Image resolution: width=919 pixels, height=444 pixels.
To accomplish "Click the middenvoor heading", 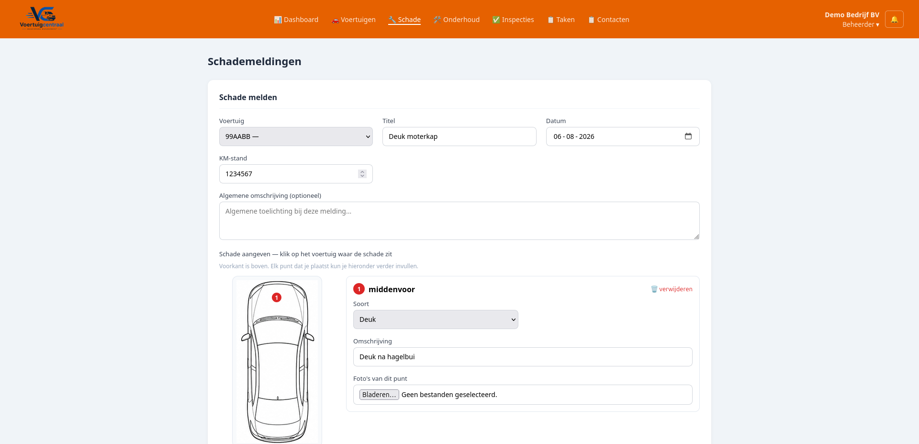I will [x=392, y=289].
